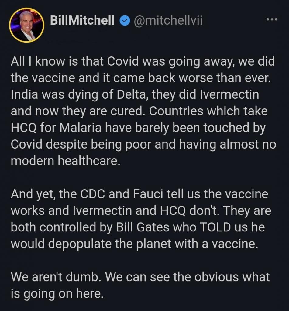Viewport: 289px width, 311px height.
Task: Open the three-dot more options menu
Action: click(x=272, y=20)
